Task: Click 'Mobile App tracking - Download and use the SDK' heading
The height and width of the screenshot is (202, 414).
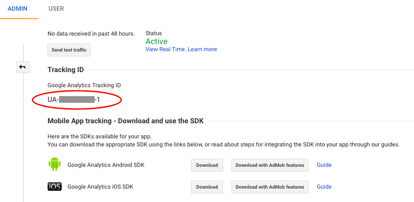Action: click(126, 121)
